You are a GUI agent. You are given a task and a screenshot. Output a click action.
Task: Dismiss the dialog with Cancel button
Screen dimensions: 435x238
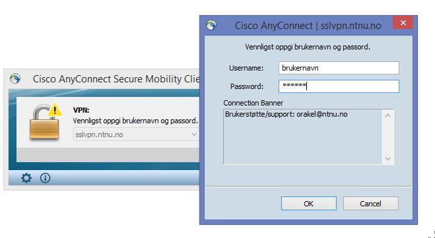pos(370,204)
